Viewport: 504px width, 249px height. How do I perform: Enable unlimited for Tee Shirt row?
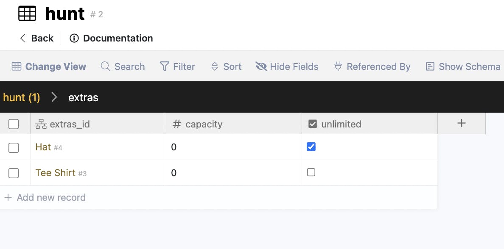pyautogui.click(x=311, y=172)
